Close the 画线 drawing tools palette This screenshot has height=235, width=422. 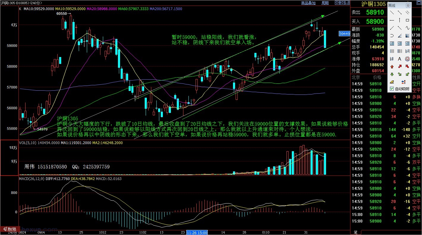(x=408, y=5)
